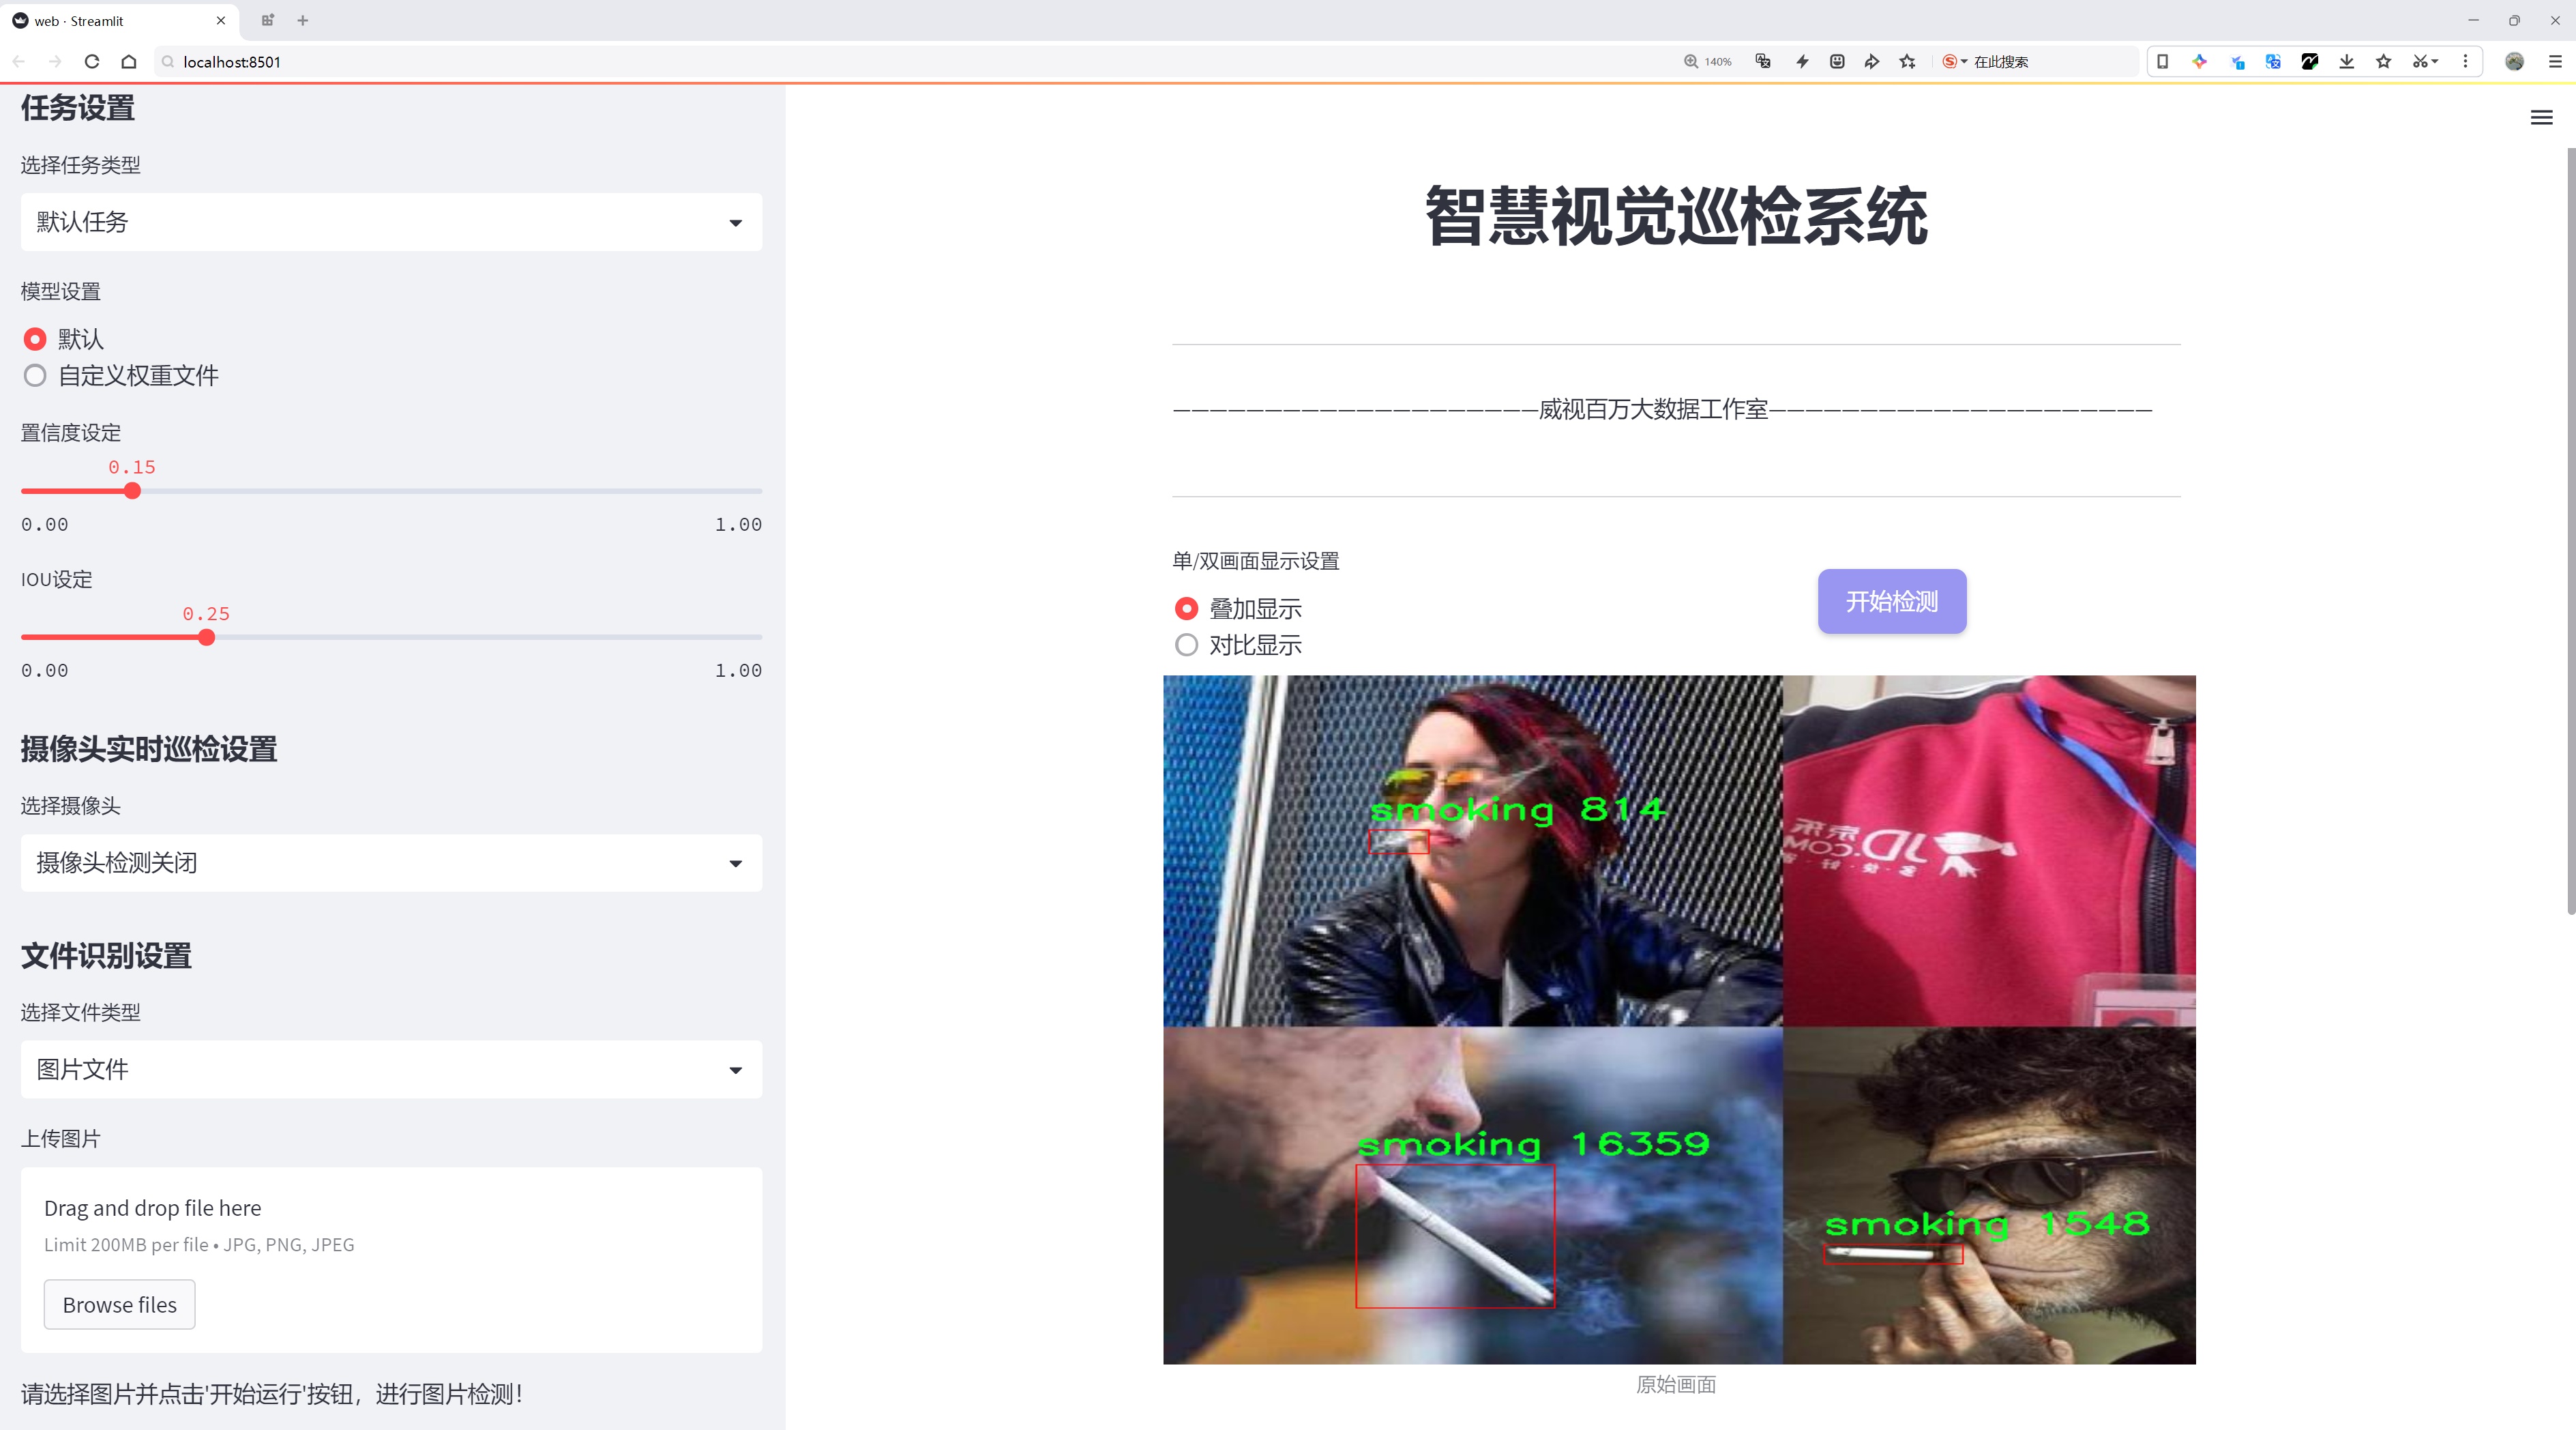The height and width of the screenshot is (1430, 2576).
Task: Add the page to favorites with star-plus icon
Action: coord(1908,61)
